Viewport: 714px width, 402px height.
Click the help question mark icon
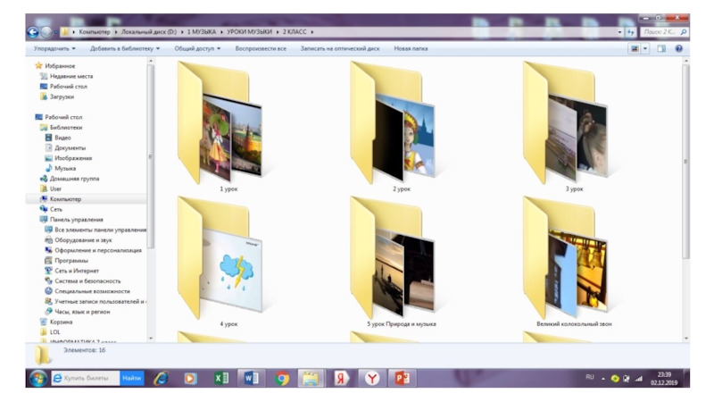678,48
